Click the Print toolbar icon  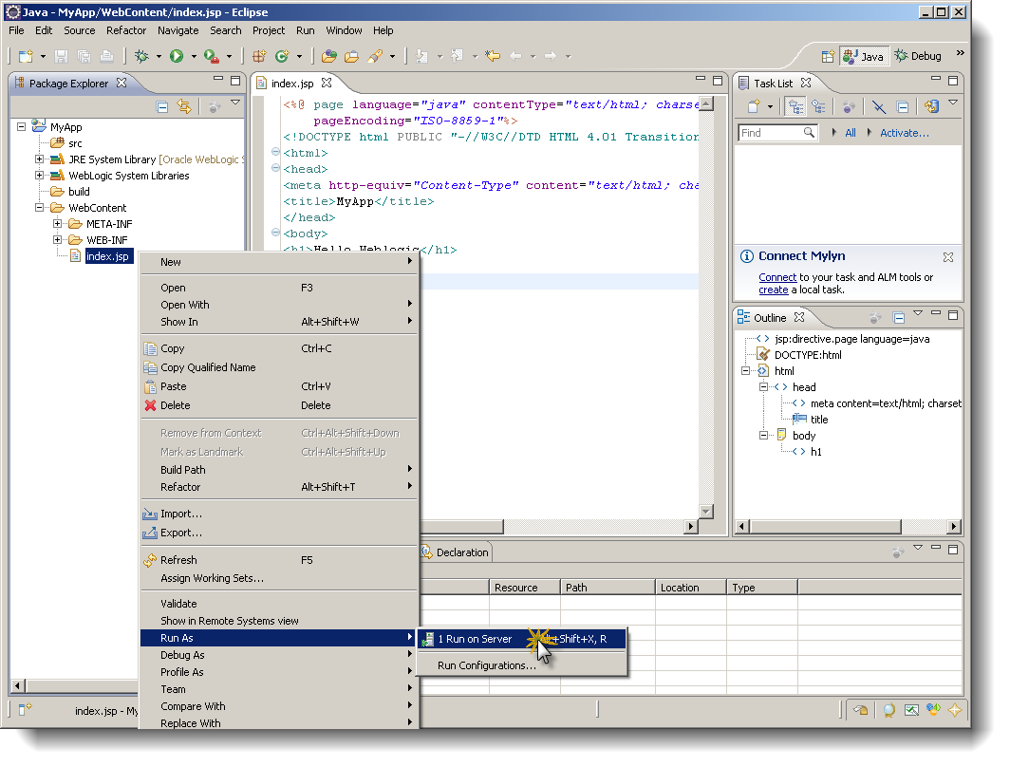coord(105,56)
